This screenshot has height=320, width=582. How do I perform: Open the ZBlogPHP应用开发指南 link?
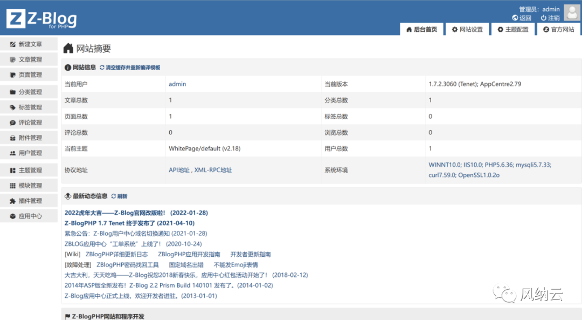189,254
